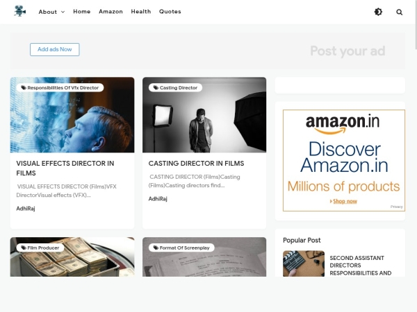The height and width of the screenshot is (312, 417).
Task: Click the Add ads Now button
Action: (54, 50)
